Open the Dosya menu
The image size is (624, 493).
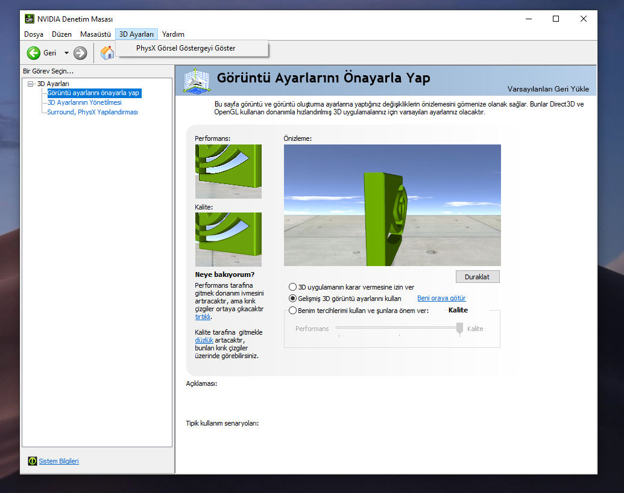tap(34, 34)
